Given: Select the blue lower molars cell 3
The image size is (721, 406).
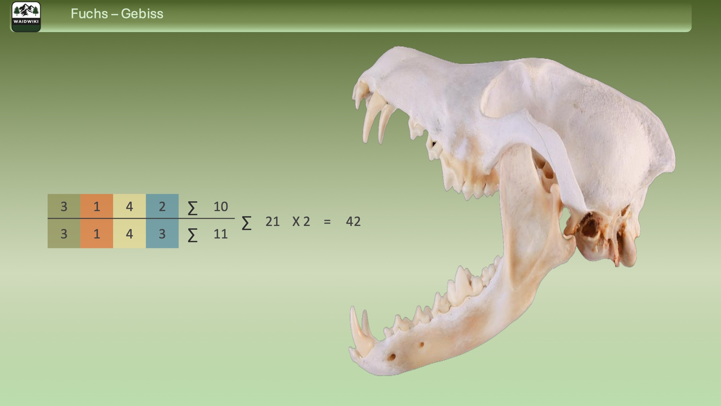Looking at the screenshot, I should [162, 234].
